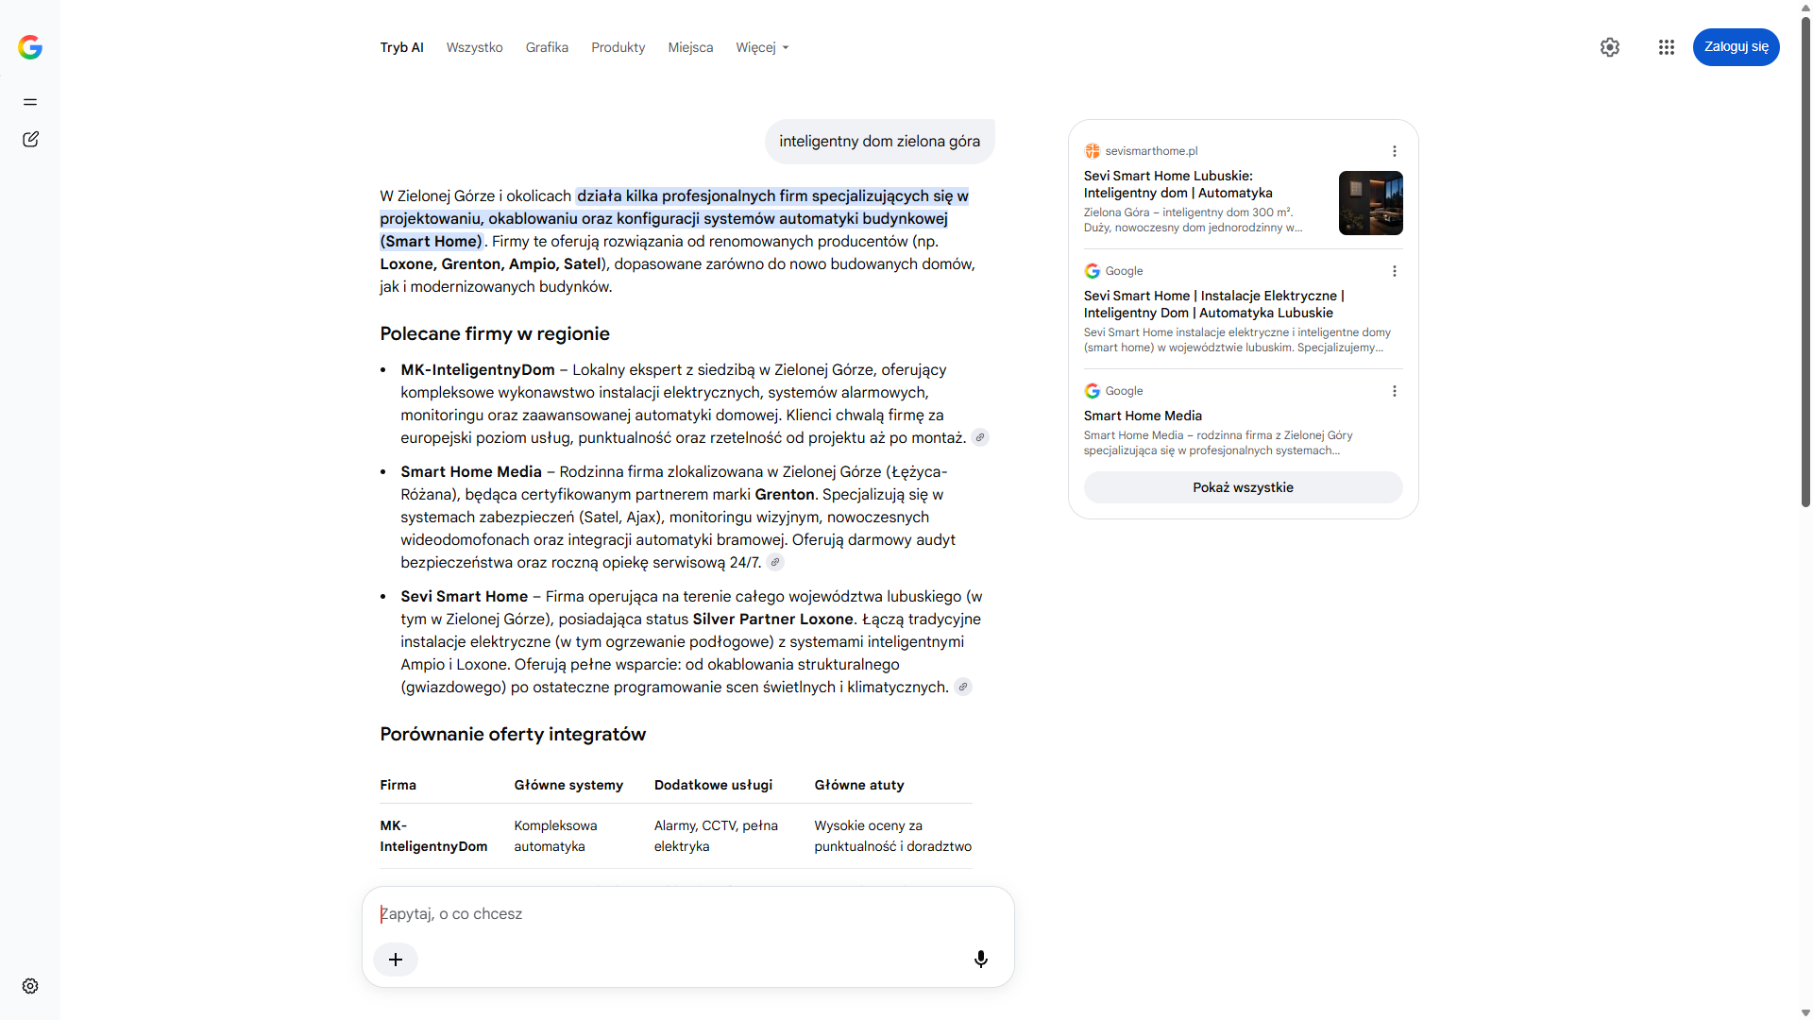
Task: Click the 'Porównanie oferty integratów' heading
Action: [x=513, y=734]
